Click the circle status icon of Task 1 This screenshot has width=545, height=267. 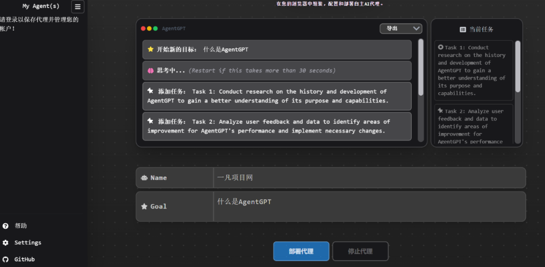click(441, 47)
